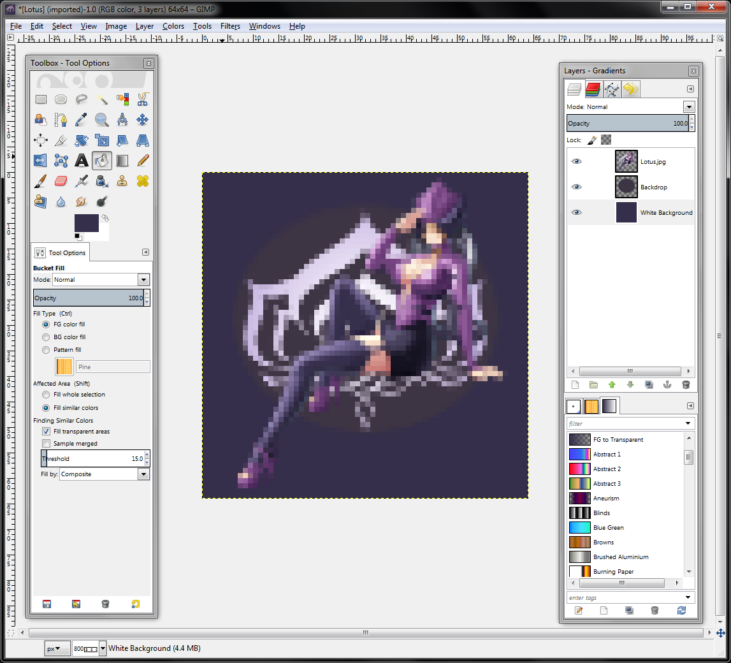The height and width of the screenshot is (663, 731).
Task: Uncheck Fill transparent areas
Action: (x=46, y=432)
